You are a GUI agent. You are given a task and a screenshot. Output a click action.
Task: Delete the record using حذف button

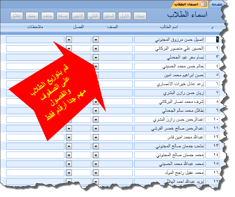pos(48,16)
